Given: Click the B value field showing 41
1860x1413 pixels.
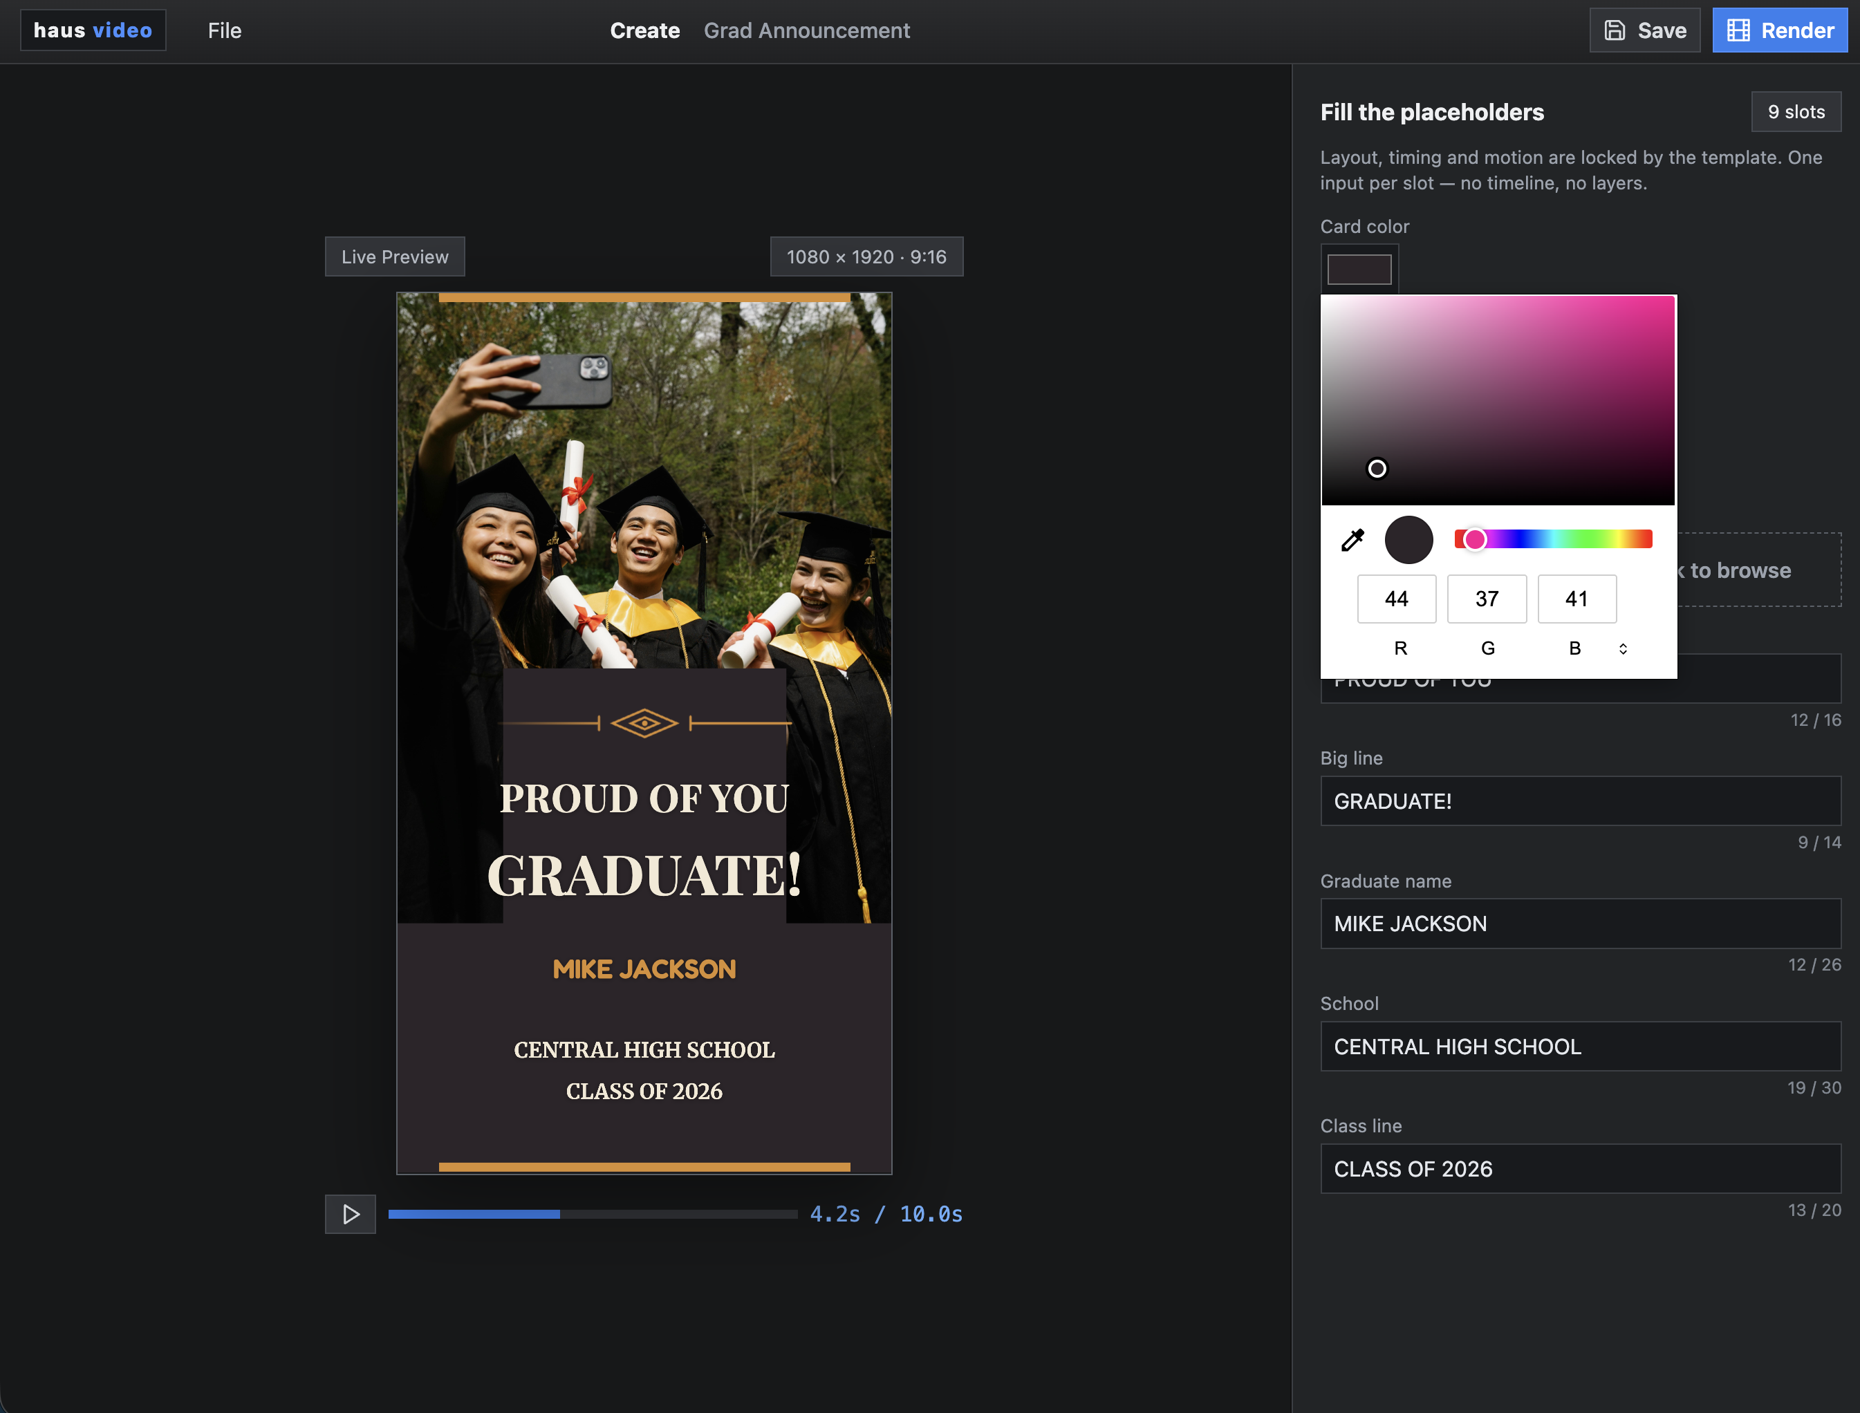Looking at the screenshot, I should click(x=1576, y=599).
